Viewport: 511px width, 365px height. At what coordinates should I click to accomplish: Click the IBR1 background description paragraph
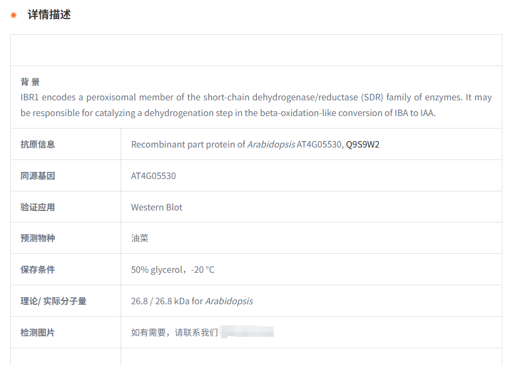click(256, 105)
